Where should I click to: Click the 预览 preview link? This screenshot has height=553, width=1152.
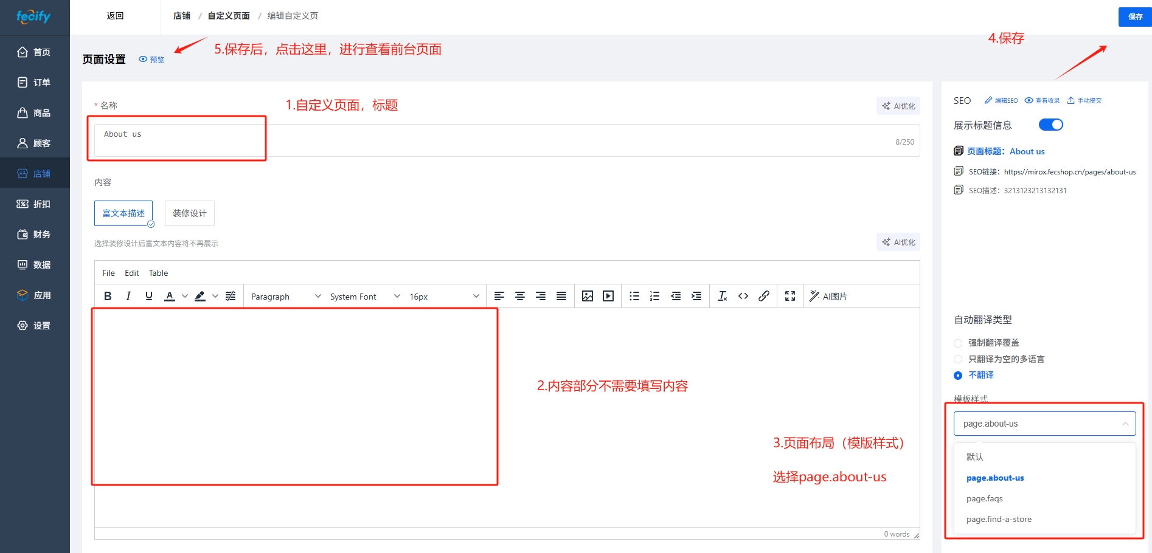tap(152, 60)
